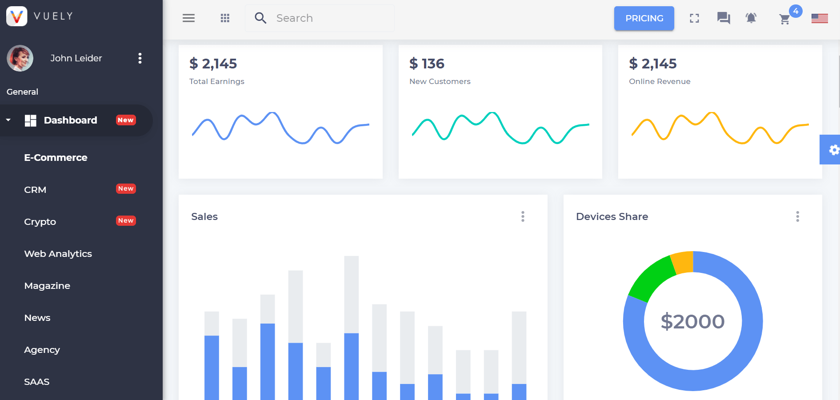Click the search magnifier icon
This screenshot has width=840, height=400.
pos(260,18)
